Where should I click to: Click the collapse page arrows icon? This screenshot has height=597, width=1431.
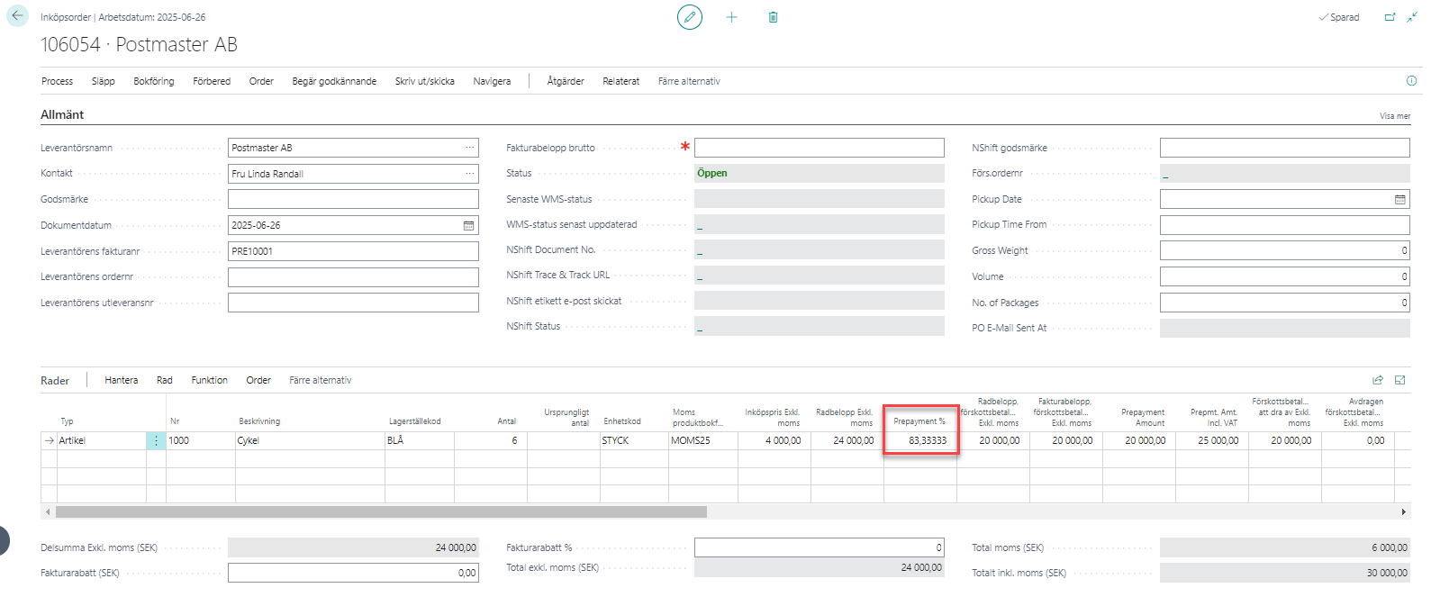(x=1411, y=17)
